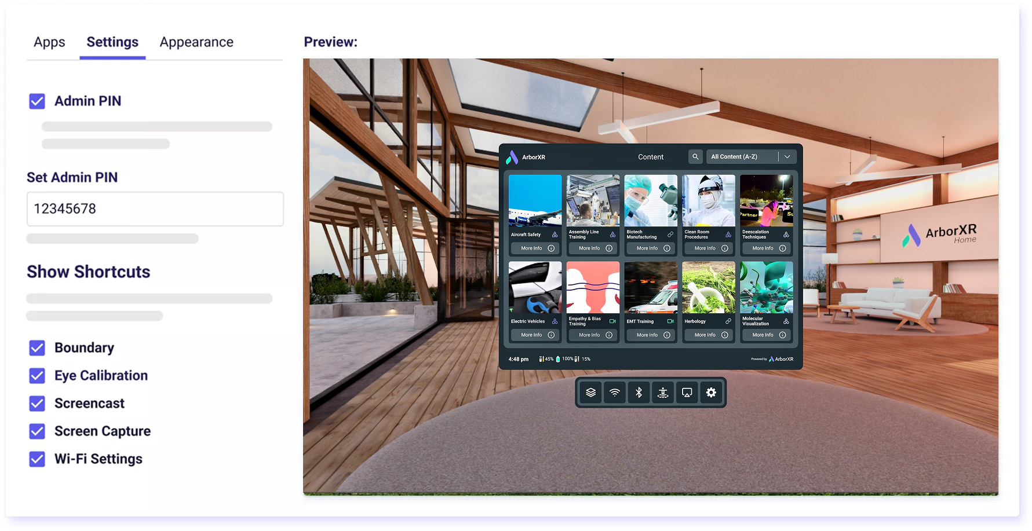Open the boundary setup icon in the shortcut bar
Screen dimensions: 1032x531
[x=663, y=393]
